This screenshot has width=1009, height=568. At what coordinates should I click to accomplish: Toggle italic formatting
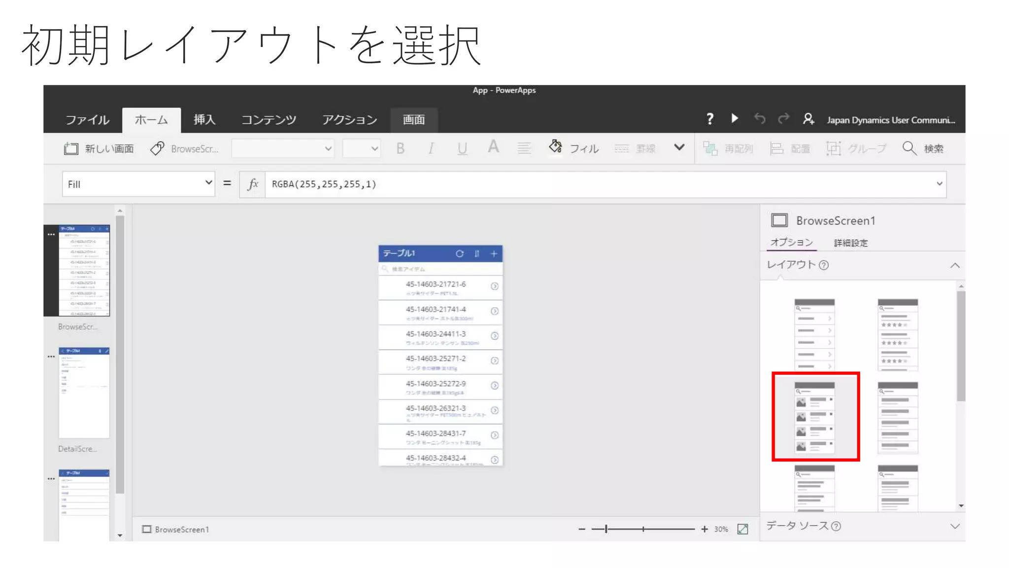click(x=431, y=148)
